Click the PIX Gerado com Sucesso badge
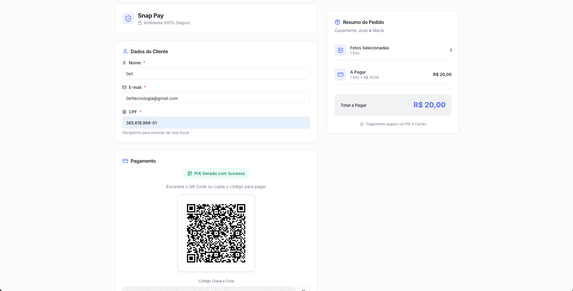The image size is (573, 291). coord(216,173)
